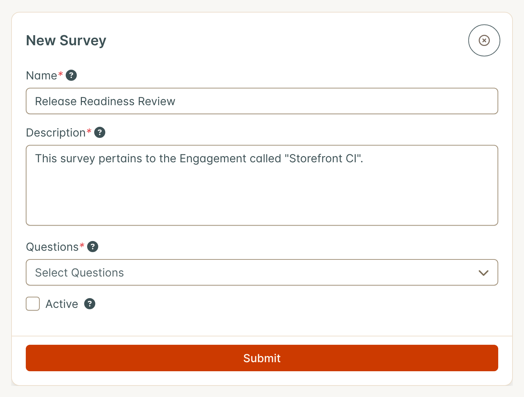This screenshot has width=524, height=397.
Task: Click the Questions field label
Action: pos(52,247)
